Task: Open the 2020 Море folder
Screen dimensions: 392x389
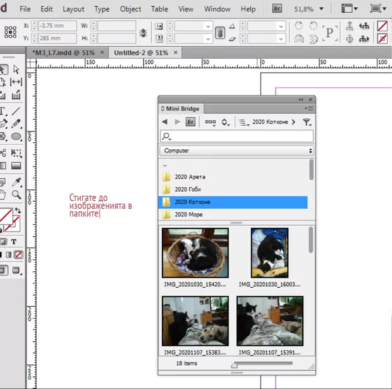Action: [189, 215]
